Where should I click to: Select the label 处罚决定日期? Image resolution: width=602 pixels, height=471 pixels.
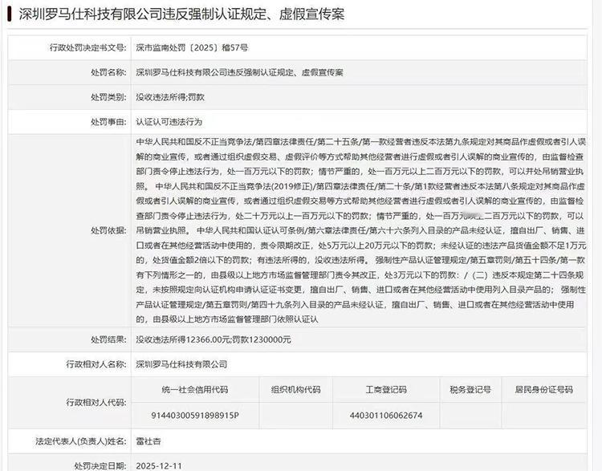(100, 465)
